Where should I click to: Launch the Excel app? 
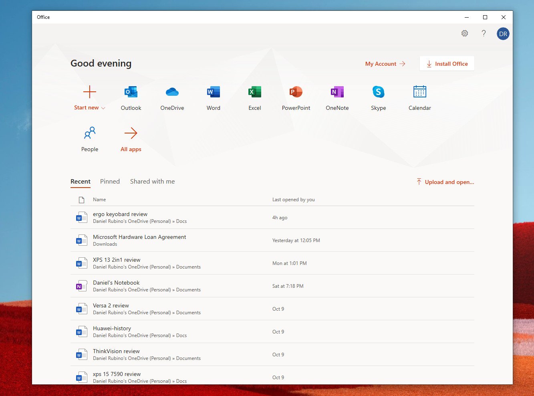click(x=255, y=92)
